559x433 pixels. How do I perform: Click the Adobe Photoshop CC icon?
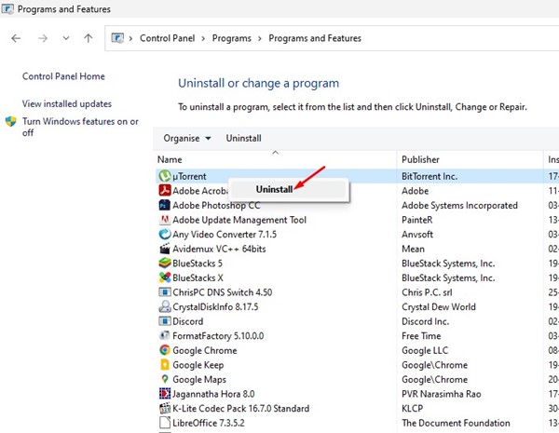(165, 205)
